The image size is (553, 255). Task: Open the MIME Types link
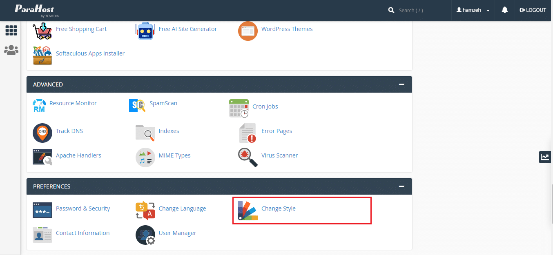point(174,155)
